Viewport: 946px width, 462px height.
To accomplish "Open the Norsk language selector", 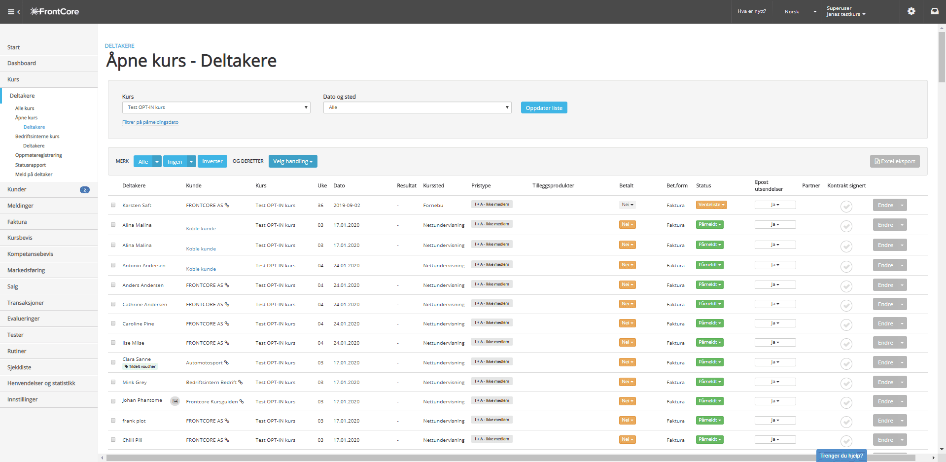I will pos(801,11).
